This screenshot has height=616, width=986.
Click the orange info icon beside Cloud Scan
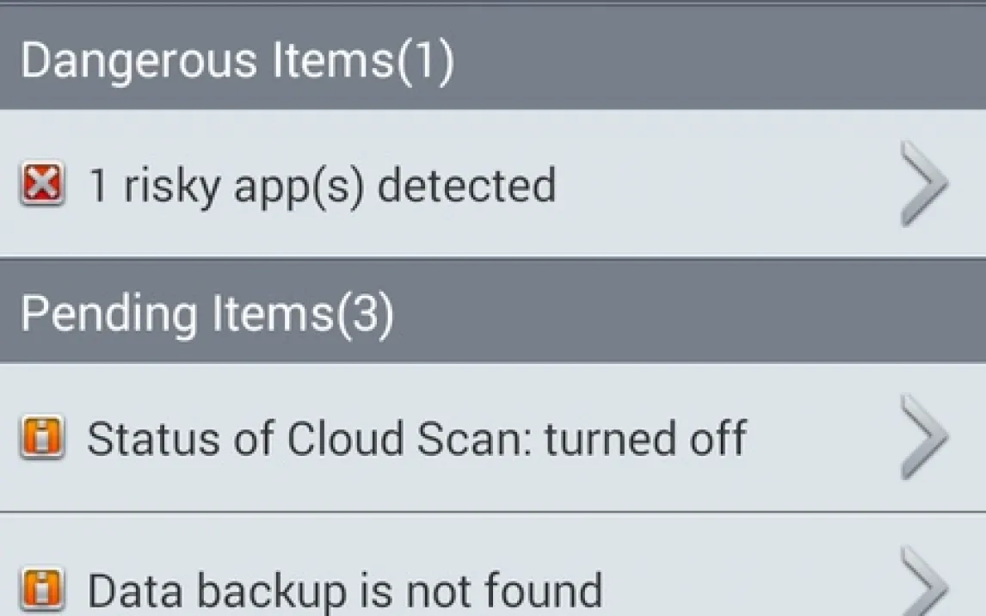(x=42, y=436)
